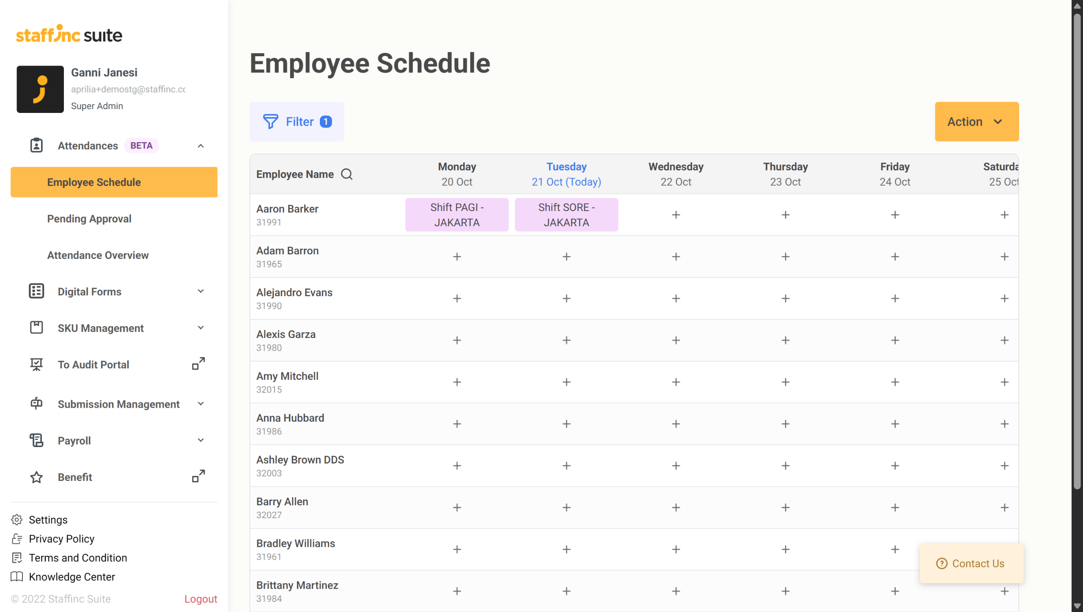Open the To Audit Portal external link icon
Screen dimensions: 1083x612
pyautogui.click(x=198, y=364)
